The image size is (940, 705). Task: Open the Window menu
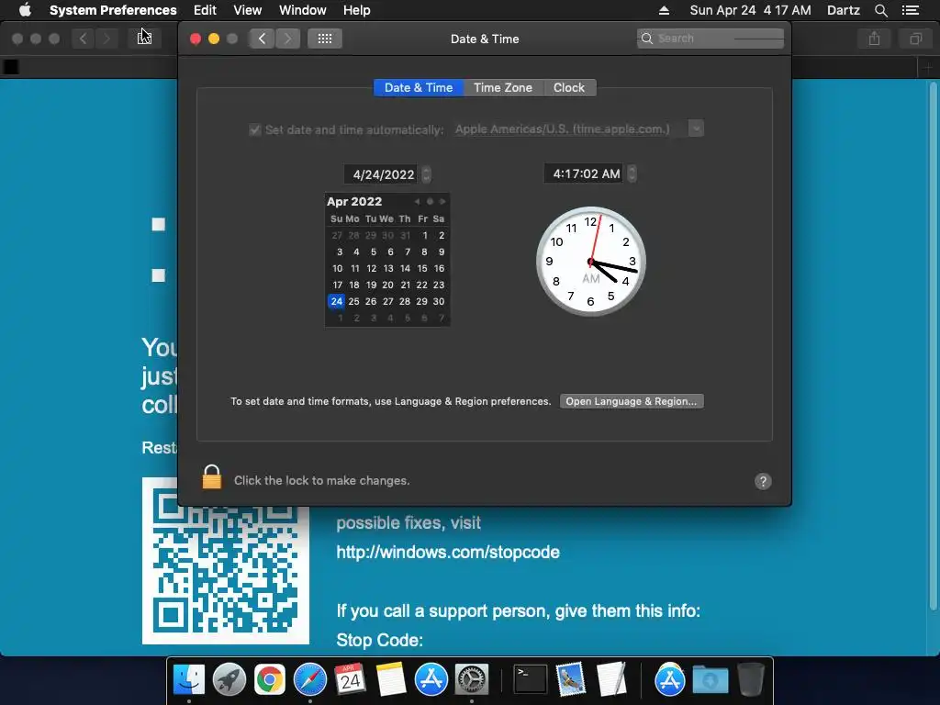point(303,10)
